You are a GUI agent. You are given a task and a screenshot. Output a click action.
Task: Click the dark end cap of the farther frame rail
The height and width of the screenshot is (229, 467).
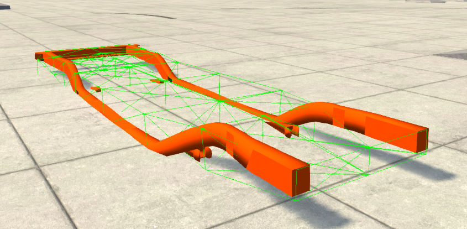pyautogui.click(x=422, y=140)
